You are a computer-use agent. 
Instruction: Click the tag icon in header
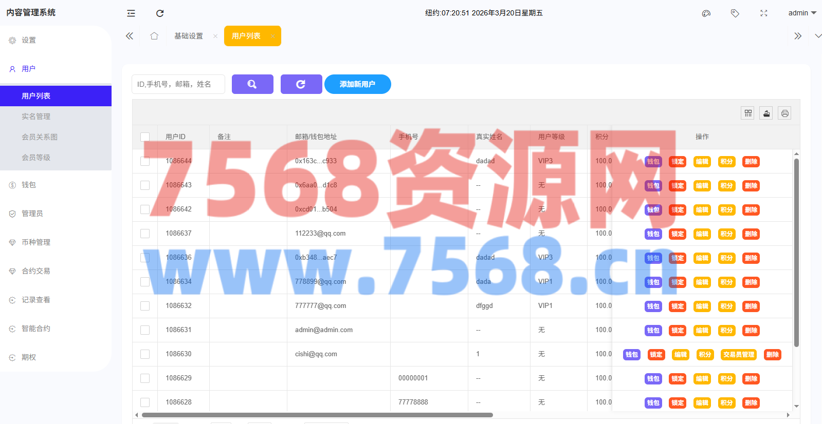(x=735, y=13)
